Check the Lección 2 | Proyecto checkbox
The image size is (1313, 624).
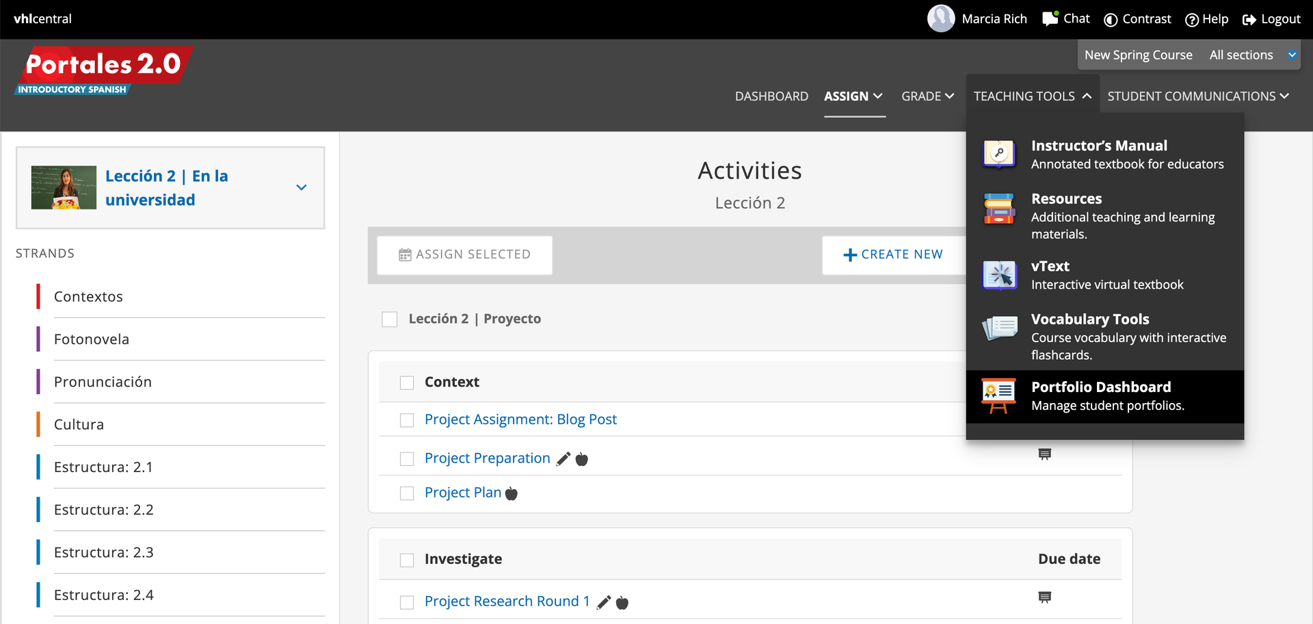pos(390,320)
